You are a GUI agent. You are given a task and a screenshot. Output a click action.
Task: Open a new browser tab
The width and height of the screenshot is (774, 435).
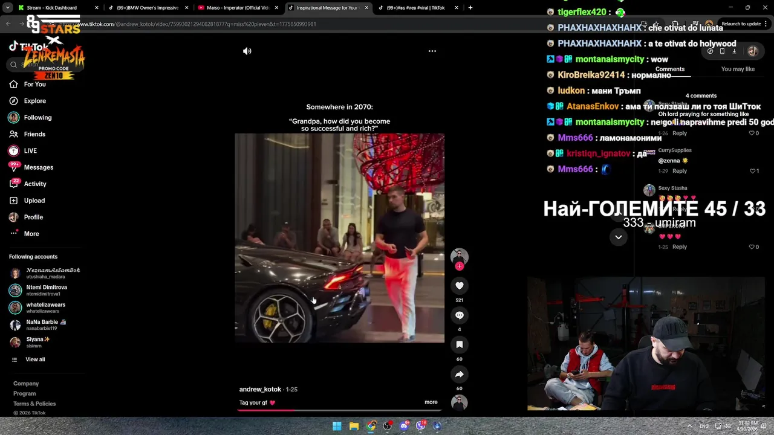tap(470, 8)
